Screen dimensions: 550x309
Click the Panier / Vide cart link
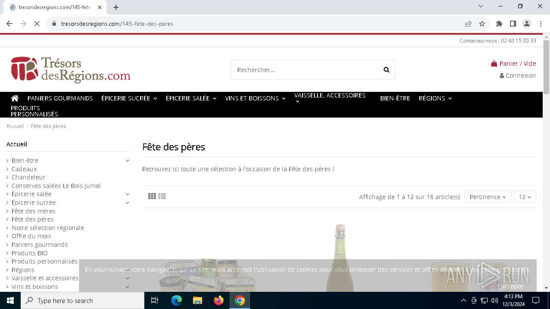pyautogui.click(x=514, y=64)
